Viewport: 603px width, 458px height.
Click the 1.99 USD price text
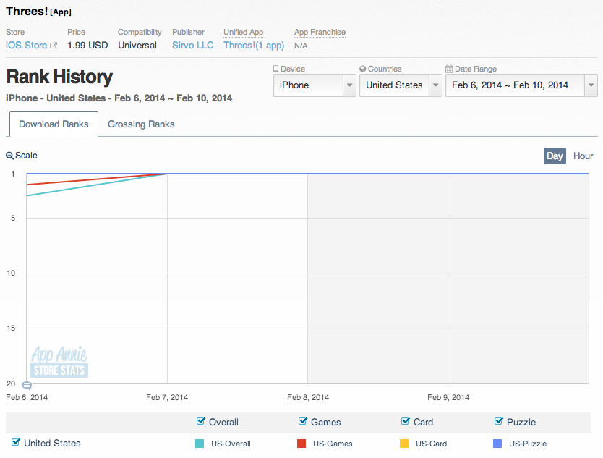click(87, 46)
